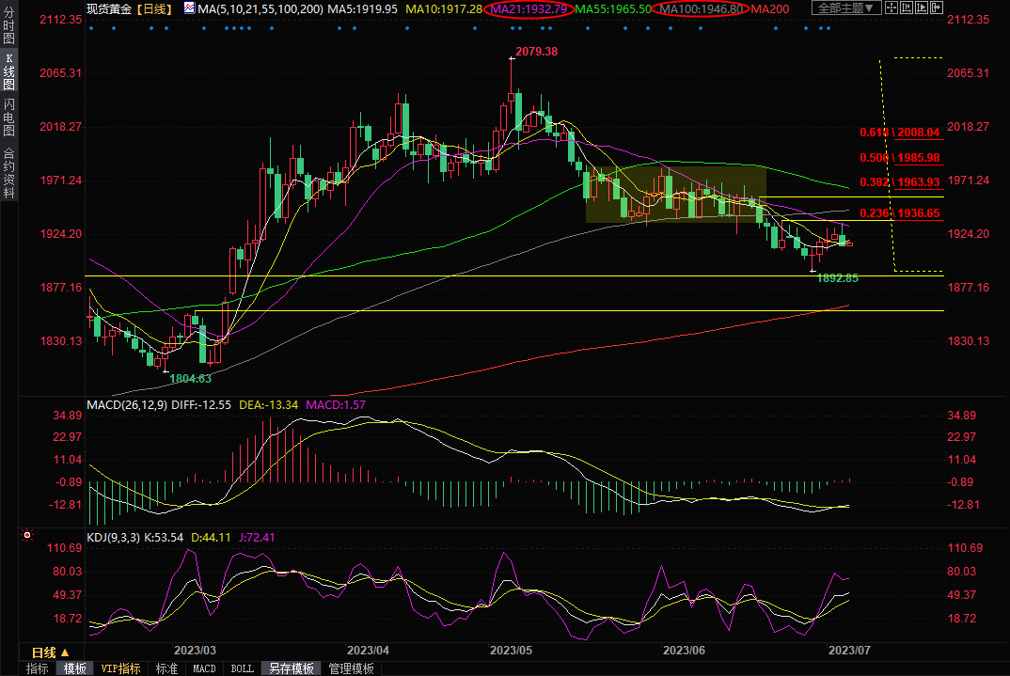Select the K线图 side tab

point(8,71)
